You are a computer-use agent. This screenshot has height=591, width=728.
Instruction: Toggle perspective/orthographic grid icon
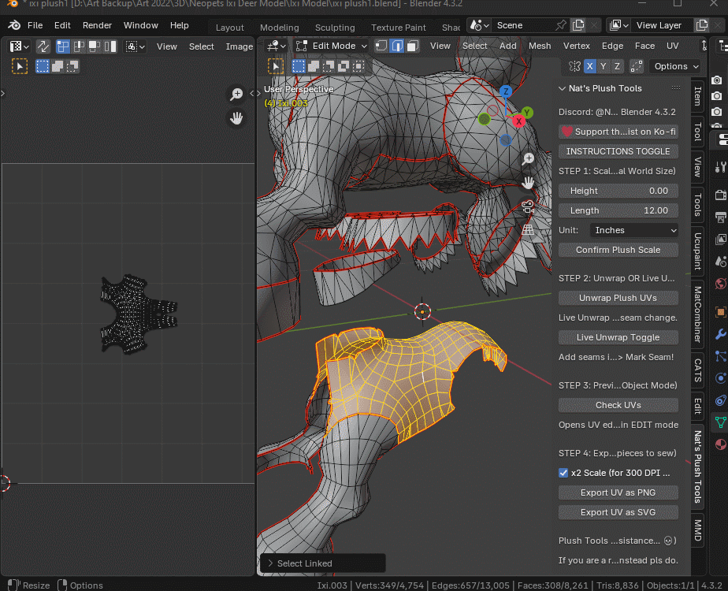point(528,230)
